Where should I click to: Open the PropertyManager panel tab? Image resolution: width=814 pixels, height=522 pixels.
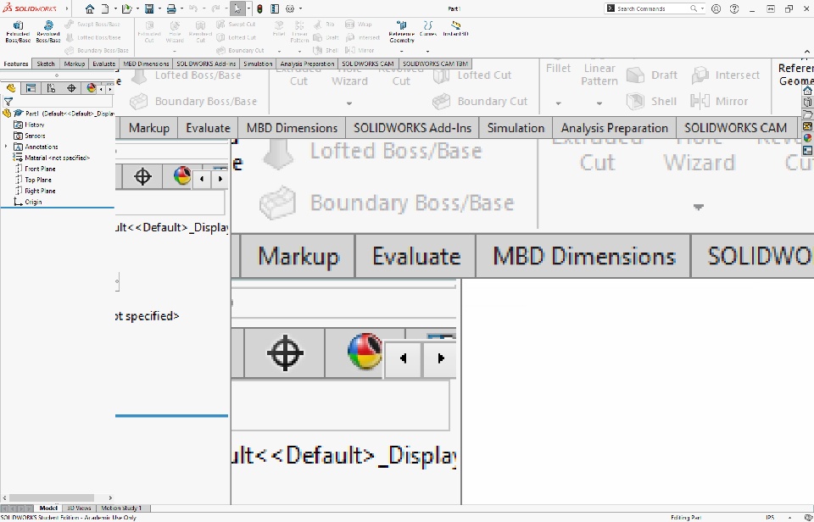tap(31, 88)
